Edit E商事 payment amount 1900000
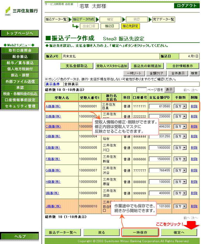The height and width of the screenshot is (244, 201). coord(160,148)
